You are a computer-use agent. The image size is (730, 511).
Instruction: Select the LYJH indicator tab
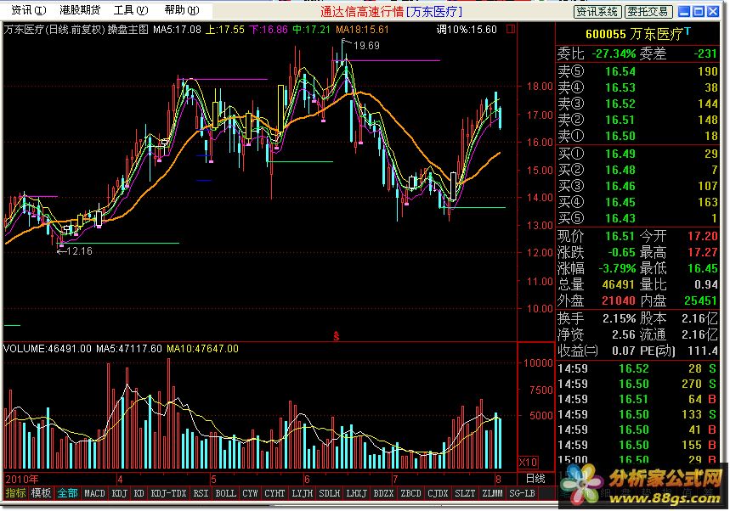303,493
